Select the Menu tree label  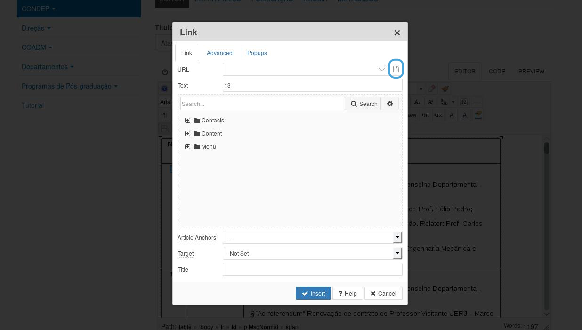[x=209, y=147]
